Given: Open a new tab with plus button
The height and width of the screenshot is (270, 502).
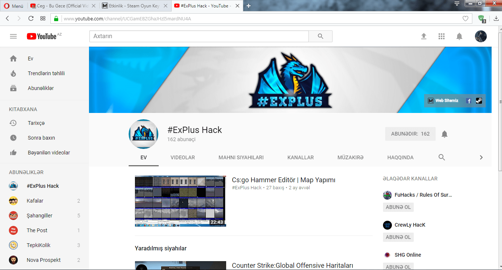Looking at the screenshot, I should point(248,6).
